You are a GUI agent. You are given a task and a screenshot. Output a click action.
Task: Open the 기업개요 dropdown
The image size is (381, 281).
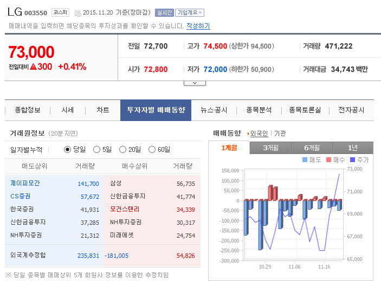190,12
